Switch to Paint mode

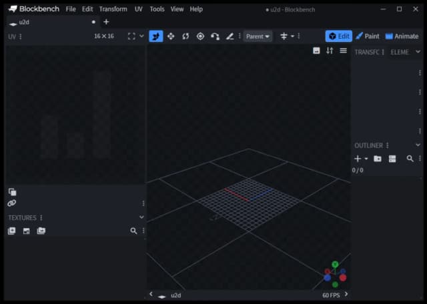[368, 36]
